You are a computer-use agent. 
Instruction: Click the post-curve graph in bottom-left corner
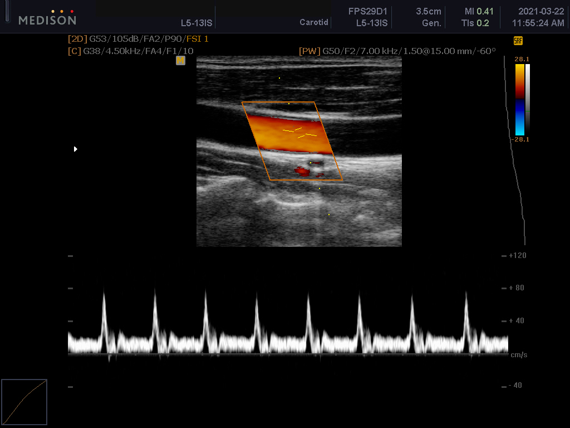tap(24, 402)
